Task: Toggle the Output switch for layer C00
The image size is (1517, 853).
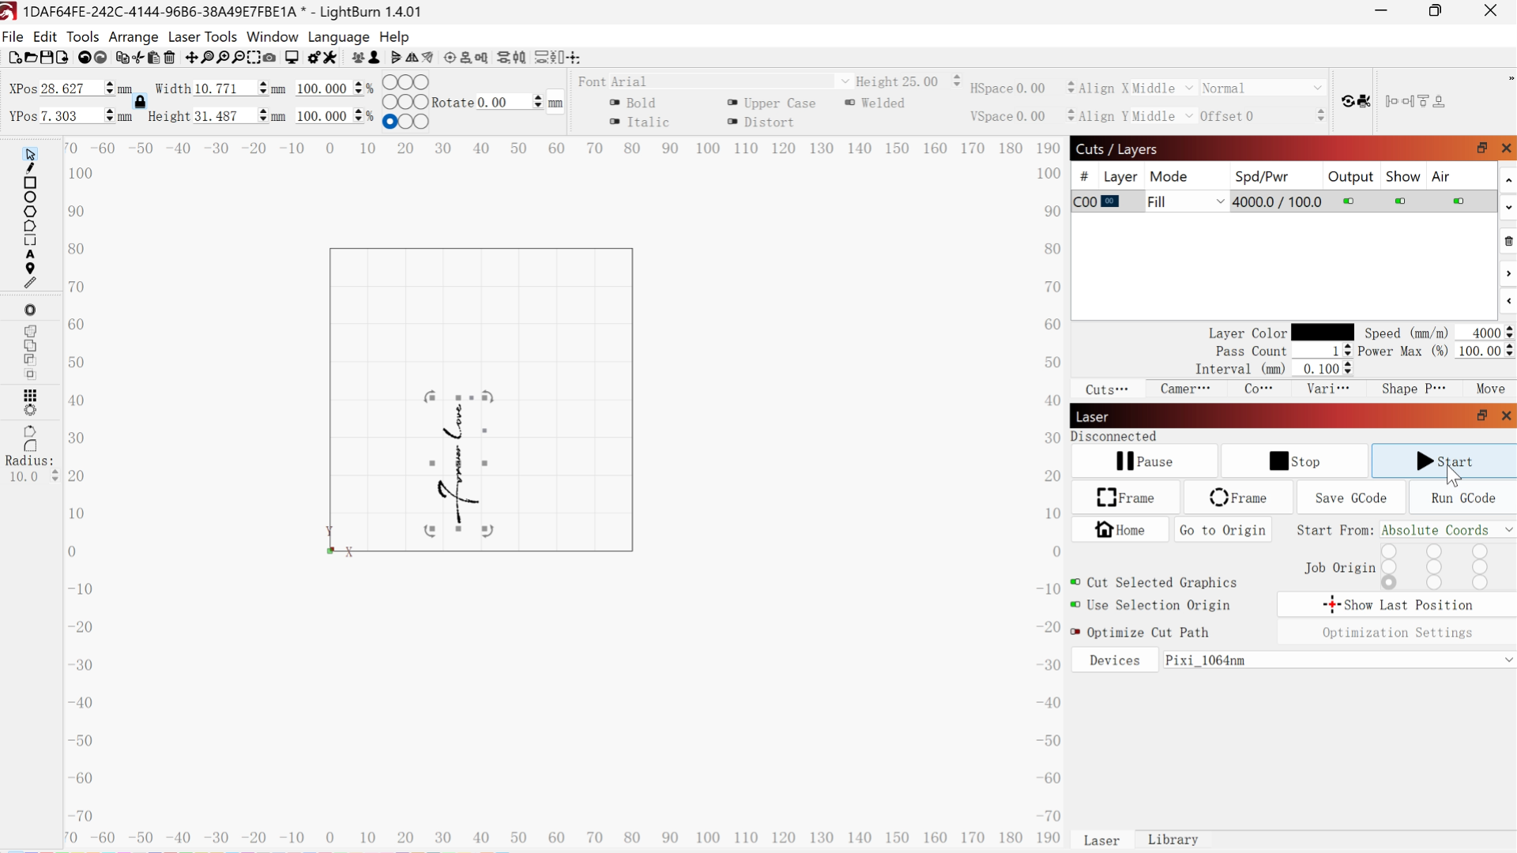Action: tap(1349, 202)
